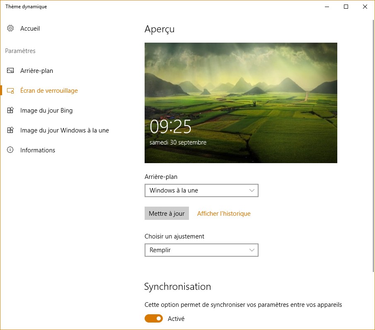The image size is (375, 330).
Task: Click the Écran de verrouillage lock-screen icon
Action: 10,91
